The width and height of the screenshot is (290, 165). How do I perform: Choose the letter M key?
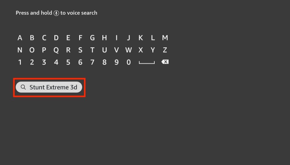(165, 38)
